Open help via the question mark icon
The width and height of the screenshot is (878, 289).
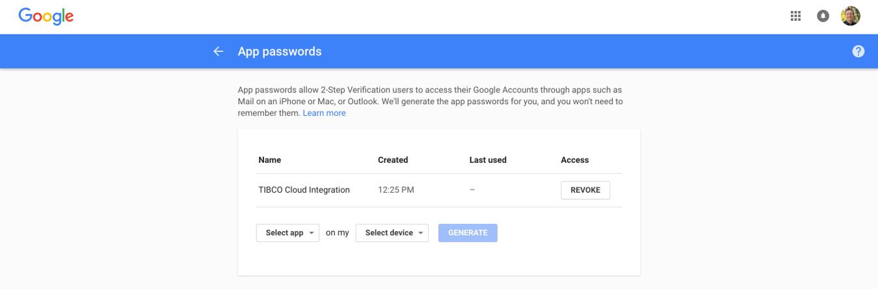point(858,51)
